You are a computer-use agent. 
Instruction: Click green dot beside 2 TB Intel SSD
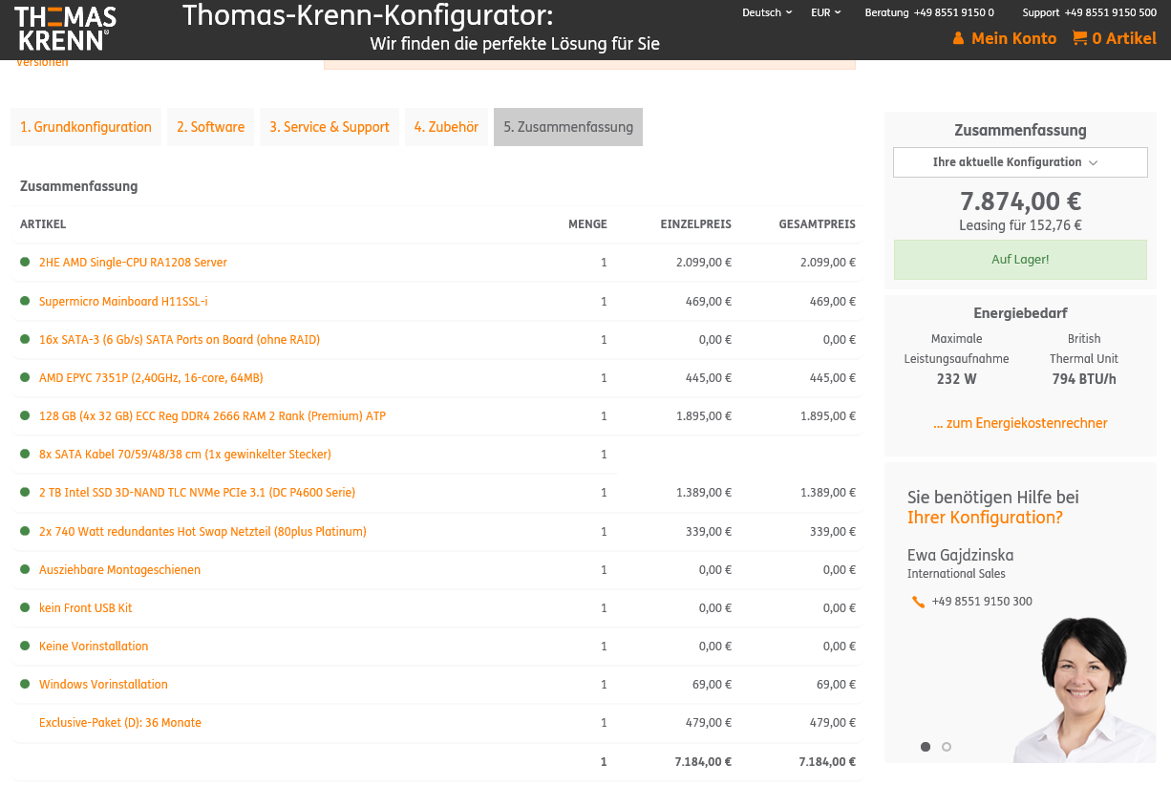[25, 492]
